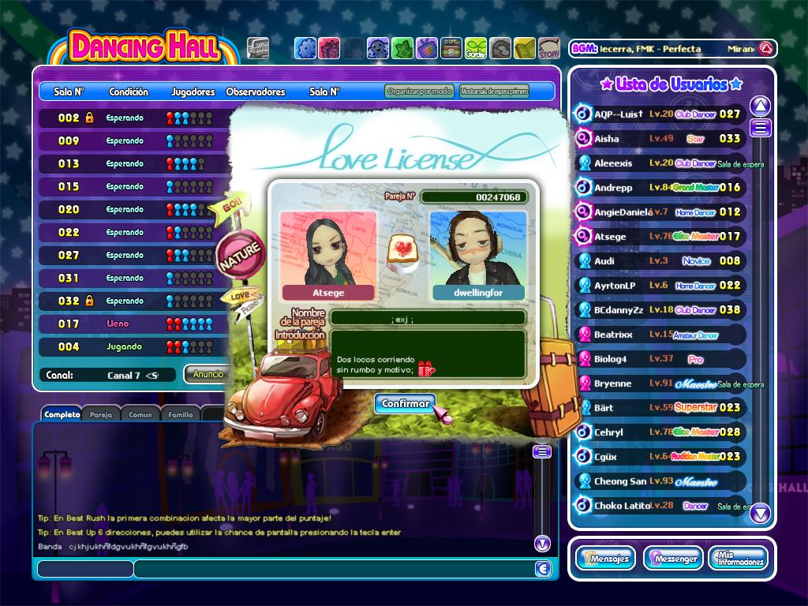Viewport: 808px width, 606px height.
Task: Click the LOVE arrow sign
Action: [240, 296]
